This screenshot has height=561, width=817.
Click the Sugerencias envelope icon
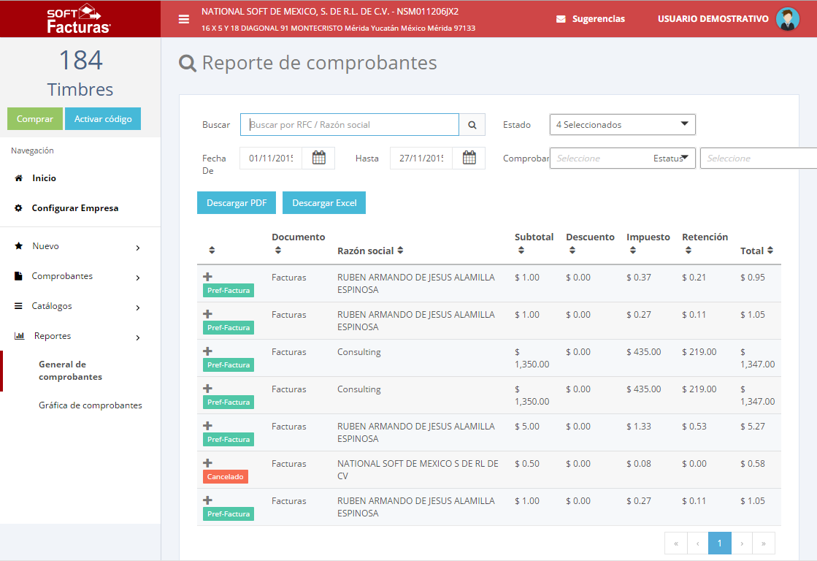point(561,19)
